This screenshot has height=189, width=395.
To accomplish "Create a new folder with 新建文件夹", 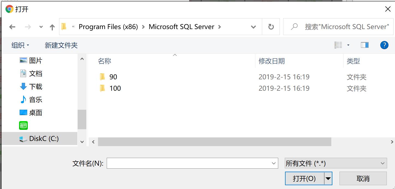I will pyautogui.click(x=61, y=45).
